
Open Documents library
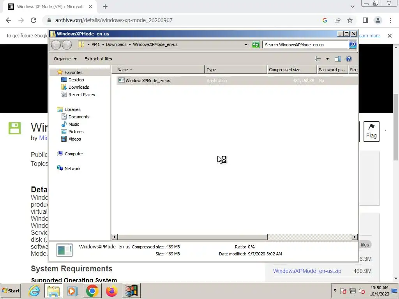[x=79, y=117]
